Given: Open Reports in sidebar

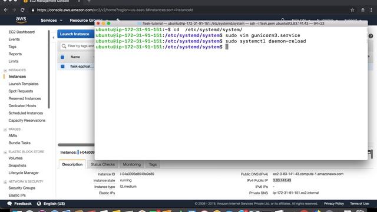Looking at the screenshot, I should pos(15,54).
